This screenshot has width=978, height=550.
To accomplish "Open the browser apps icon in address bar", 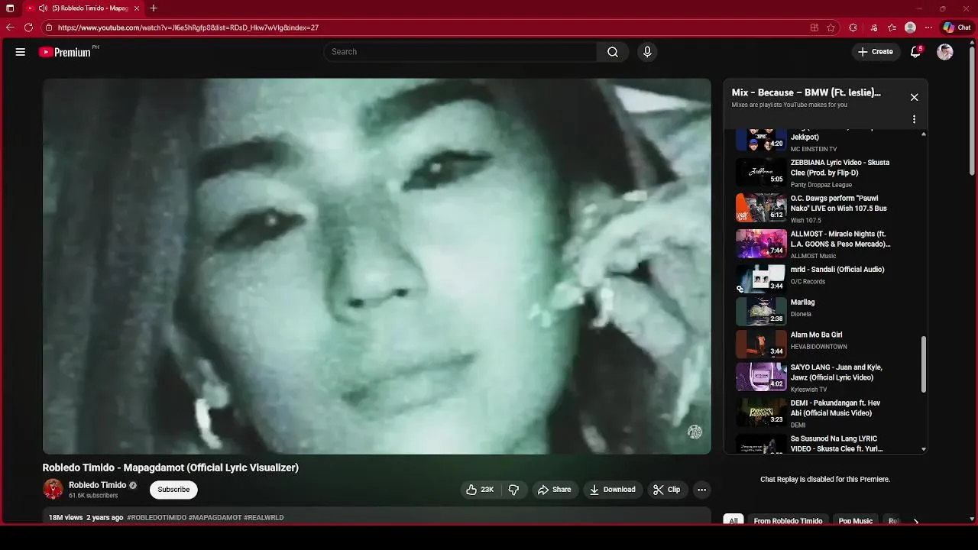I will tap(814, 27).
